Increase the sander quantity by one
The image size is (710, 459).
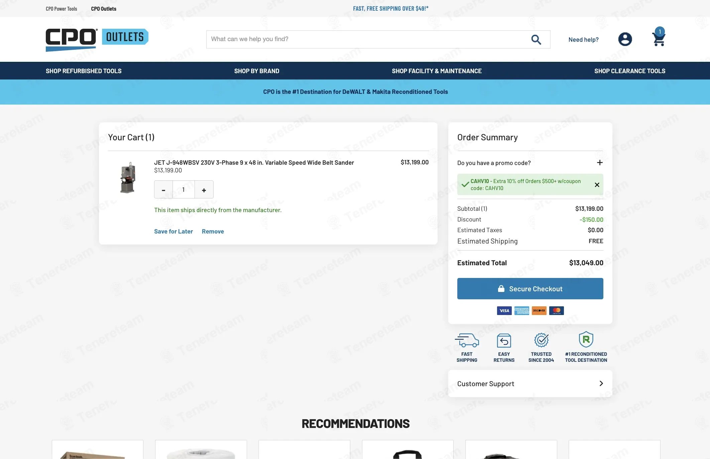tap(204, 190)
